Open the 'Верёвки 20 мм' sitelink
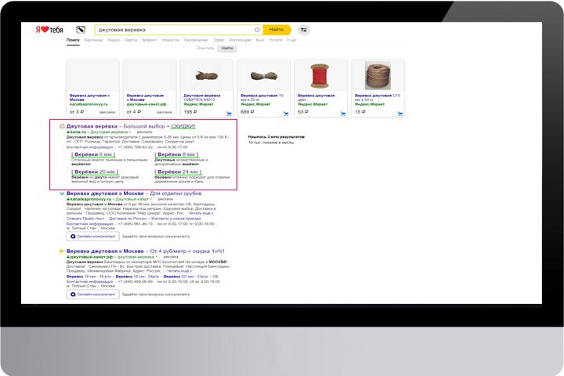This screenshot has height=376, width=564. [95, 172]
